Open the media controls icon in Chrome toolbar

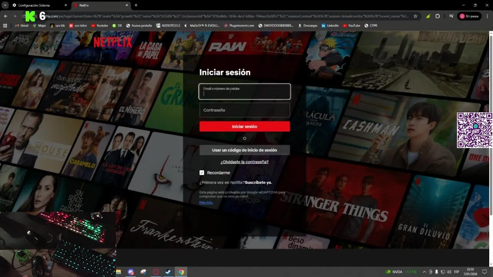[x=451, y=16]
